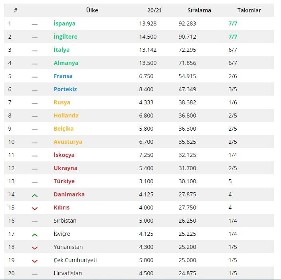Select the Sırbistan row

139,221
